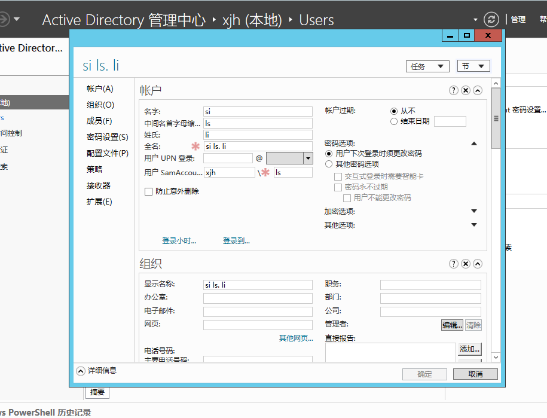Enable 防止意外删除 checkbox
This screenshot has height=418, width=547.
click(148, 191)
